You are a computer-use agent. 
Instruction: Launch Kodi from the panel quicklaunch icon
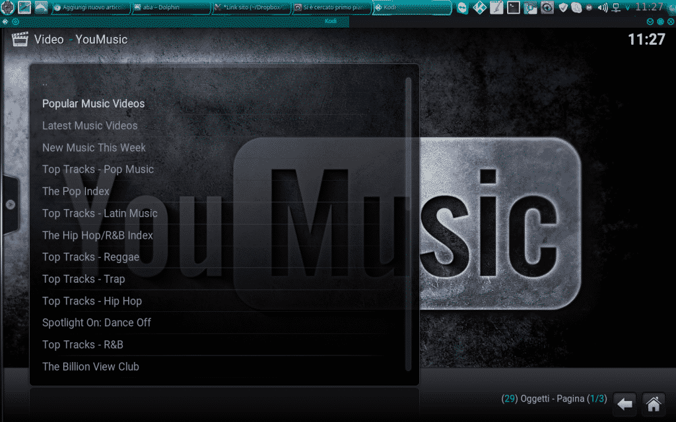479,8
